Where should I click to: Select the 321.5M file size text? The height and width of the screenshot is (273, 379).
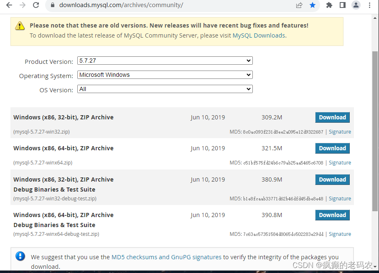pos(272,148)
